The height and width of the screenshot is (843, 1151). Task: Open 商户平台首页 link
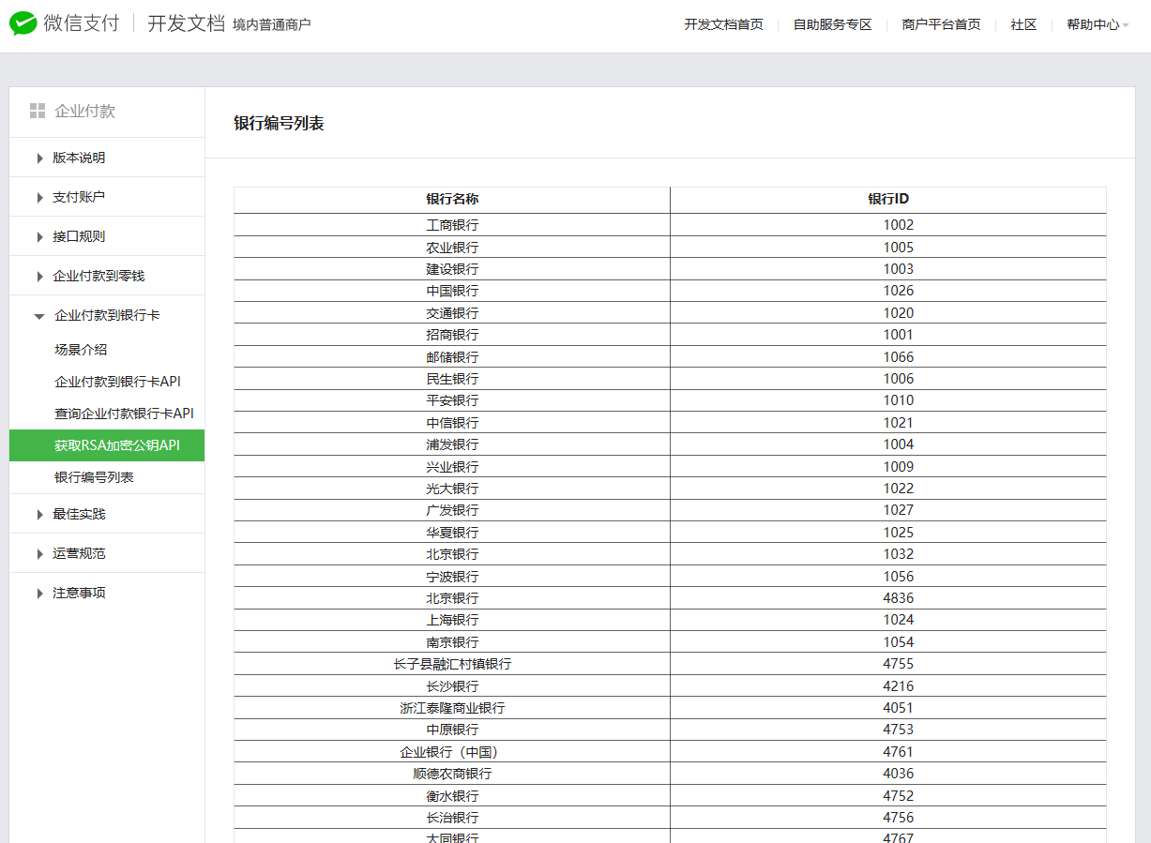tap(941, 25)
